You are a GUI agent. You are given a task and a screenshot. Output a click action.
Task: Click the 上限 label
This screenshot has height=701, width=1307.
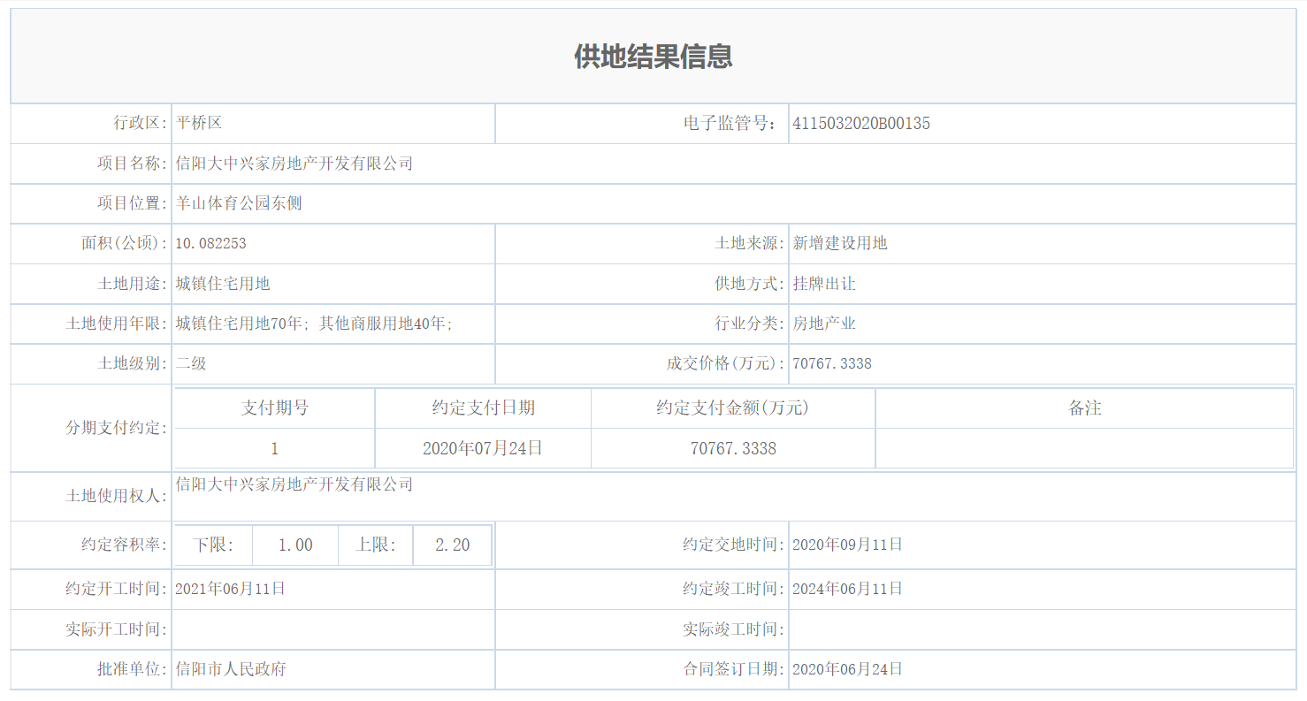click(x=376, y=545)
